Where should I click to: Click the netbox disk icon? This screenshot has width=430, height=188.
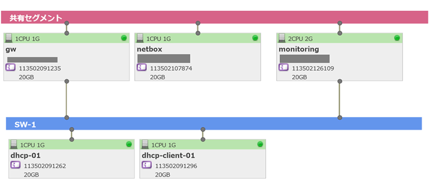[142, 68]
